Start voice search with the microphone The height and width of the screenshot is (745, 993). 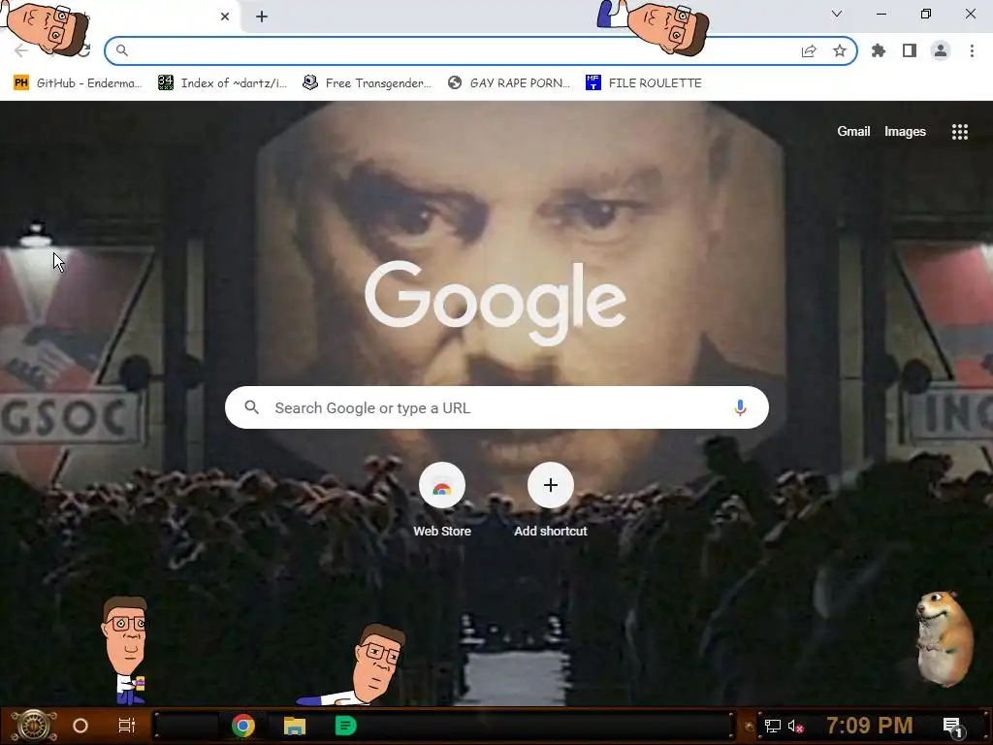click(x=740, y=407)
